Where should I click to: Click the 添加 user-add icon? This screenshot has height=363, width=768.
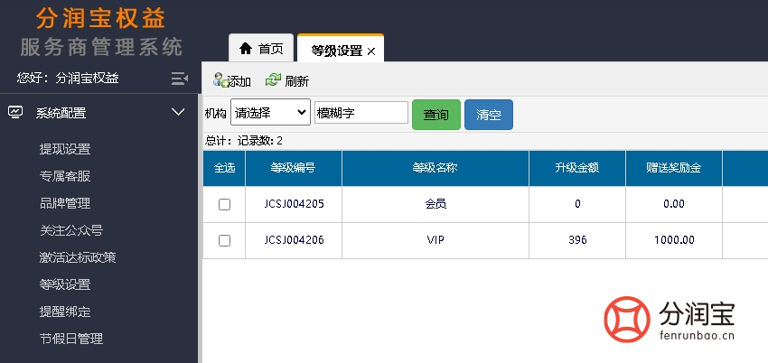tap(220, 80)
